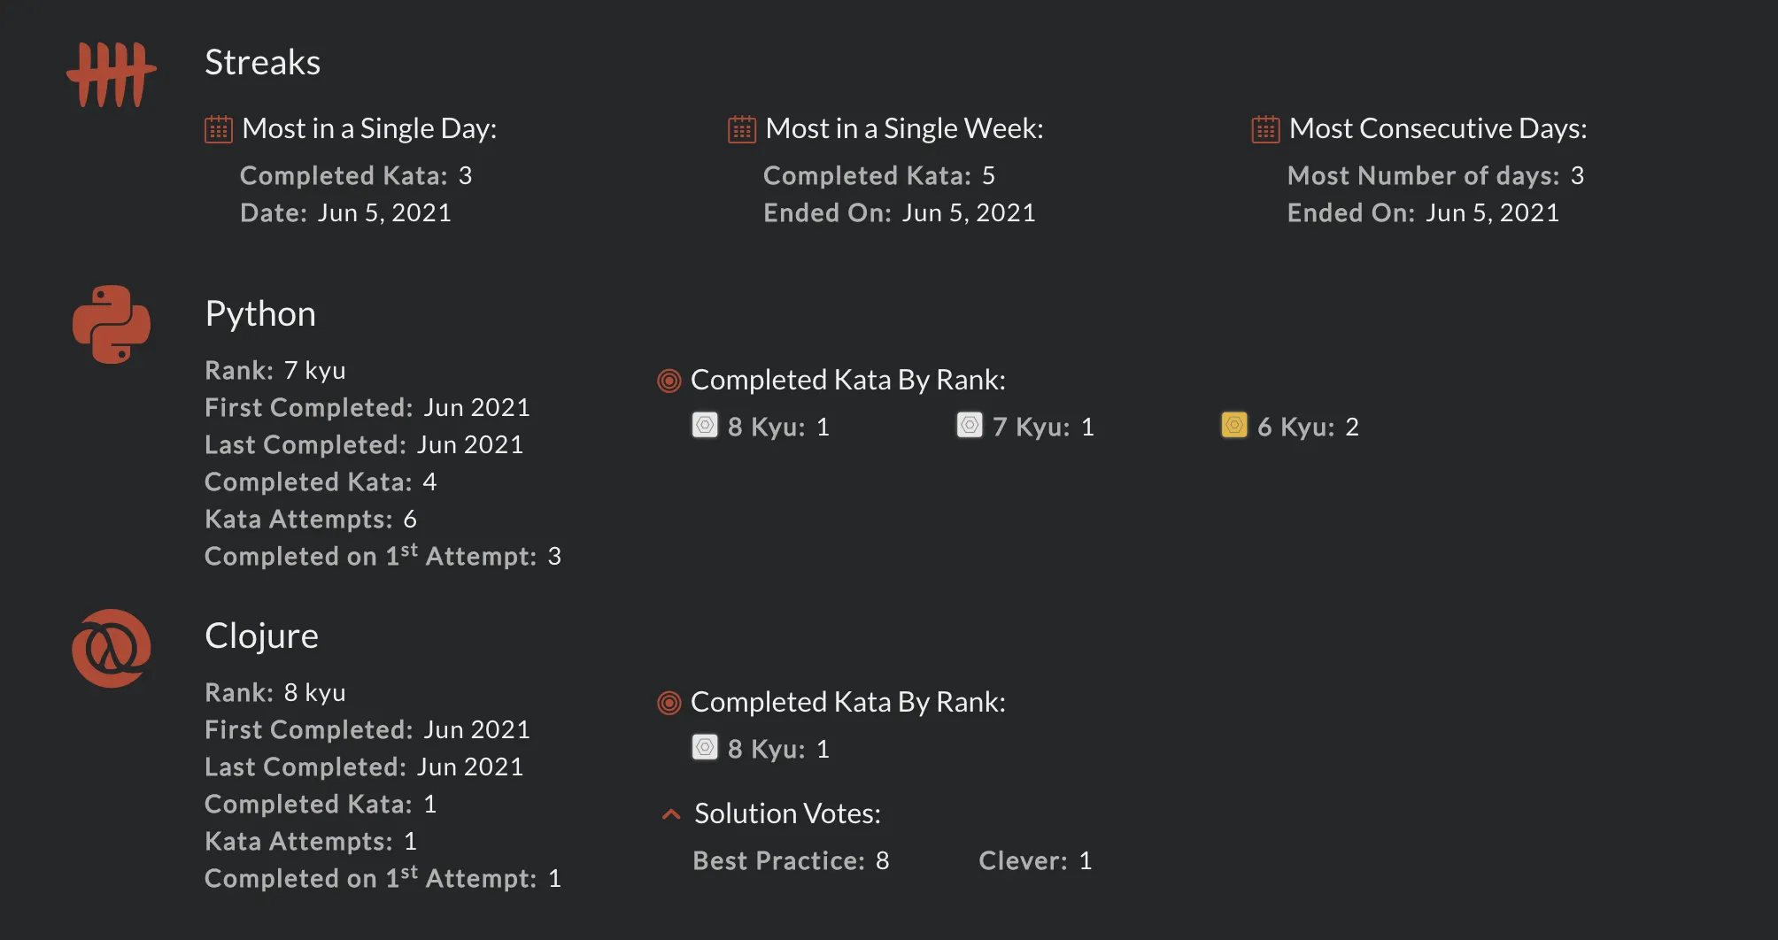Viewport: 1778px width, 940px height.
Task: Click the Best Practice: 8 votes label
Action: [791, 860]
